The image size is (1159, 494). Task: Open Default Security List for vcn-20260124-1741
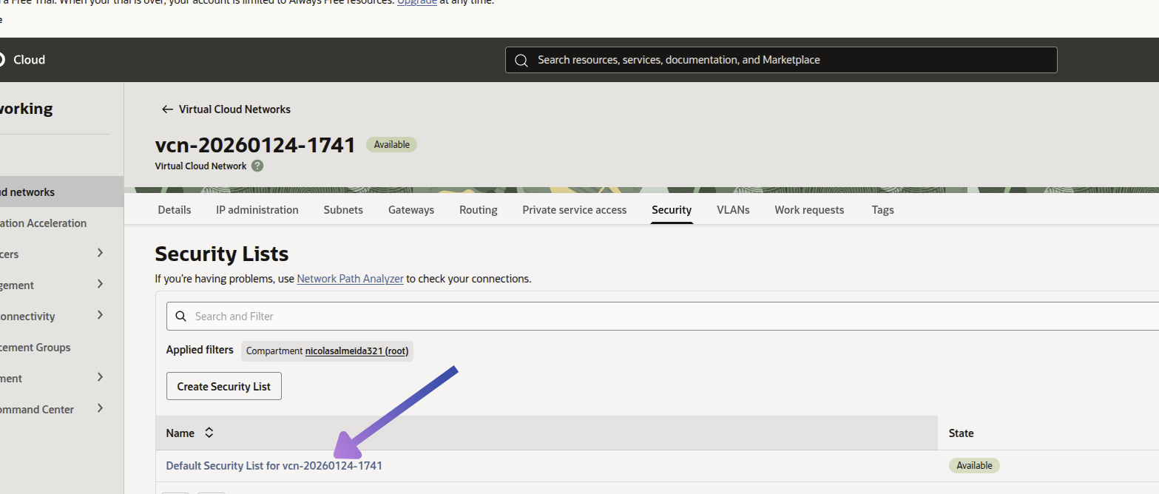[274, 466]
